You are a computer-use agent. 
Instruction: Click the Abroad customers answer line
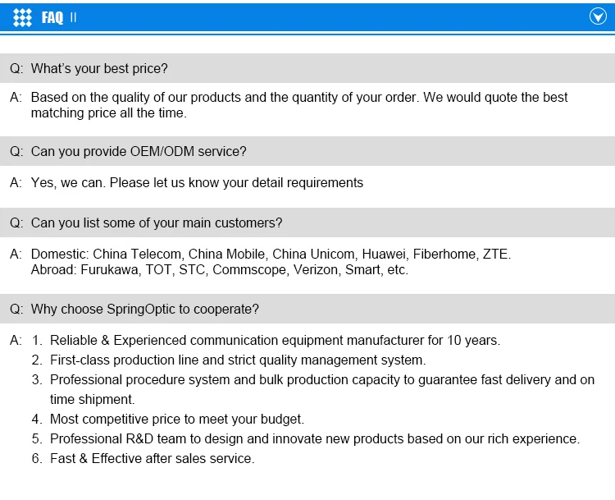(220, 270)
